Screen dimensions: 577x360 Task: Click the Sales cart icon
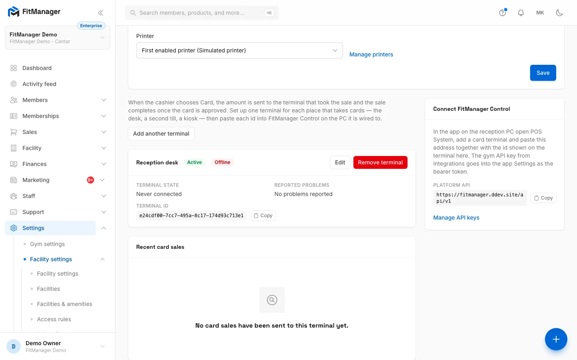coord(14,132)
